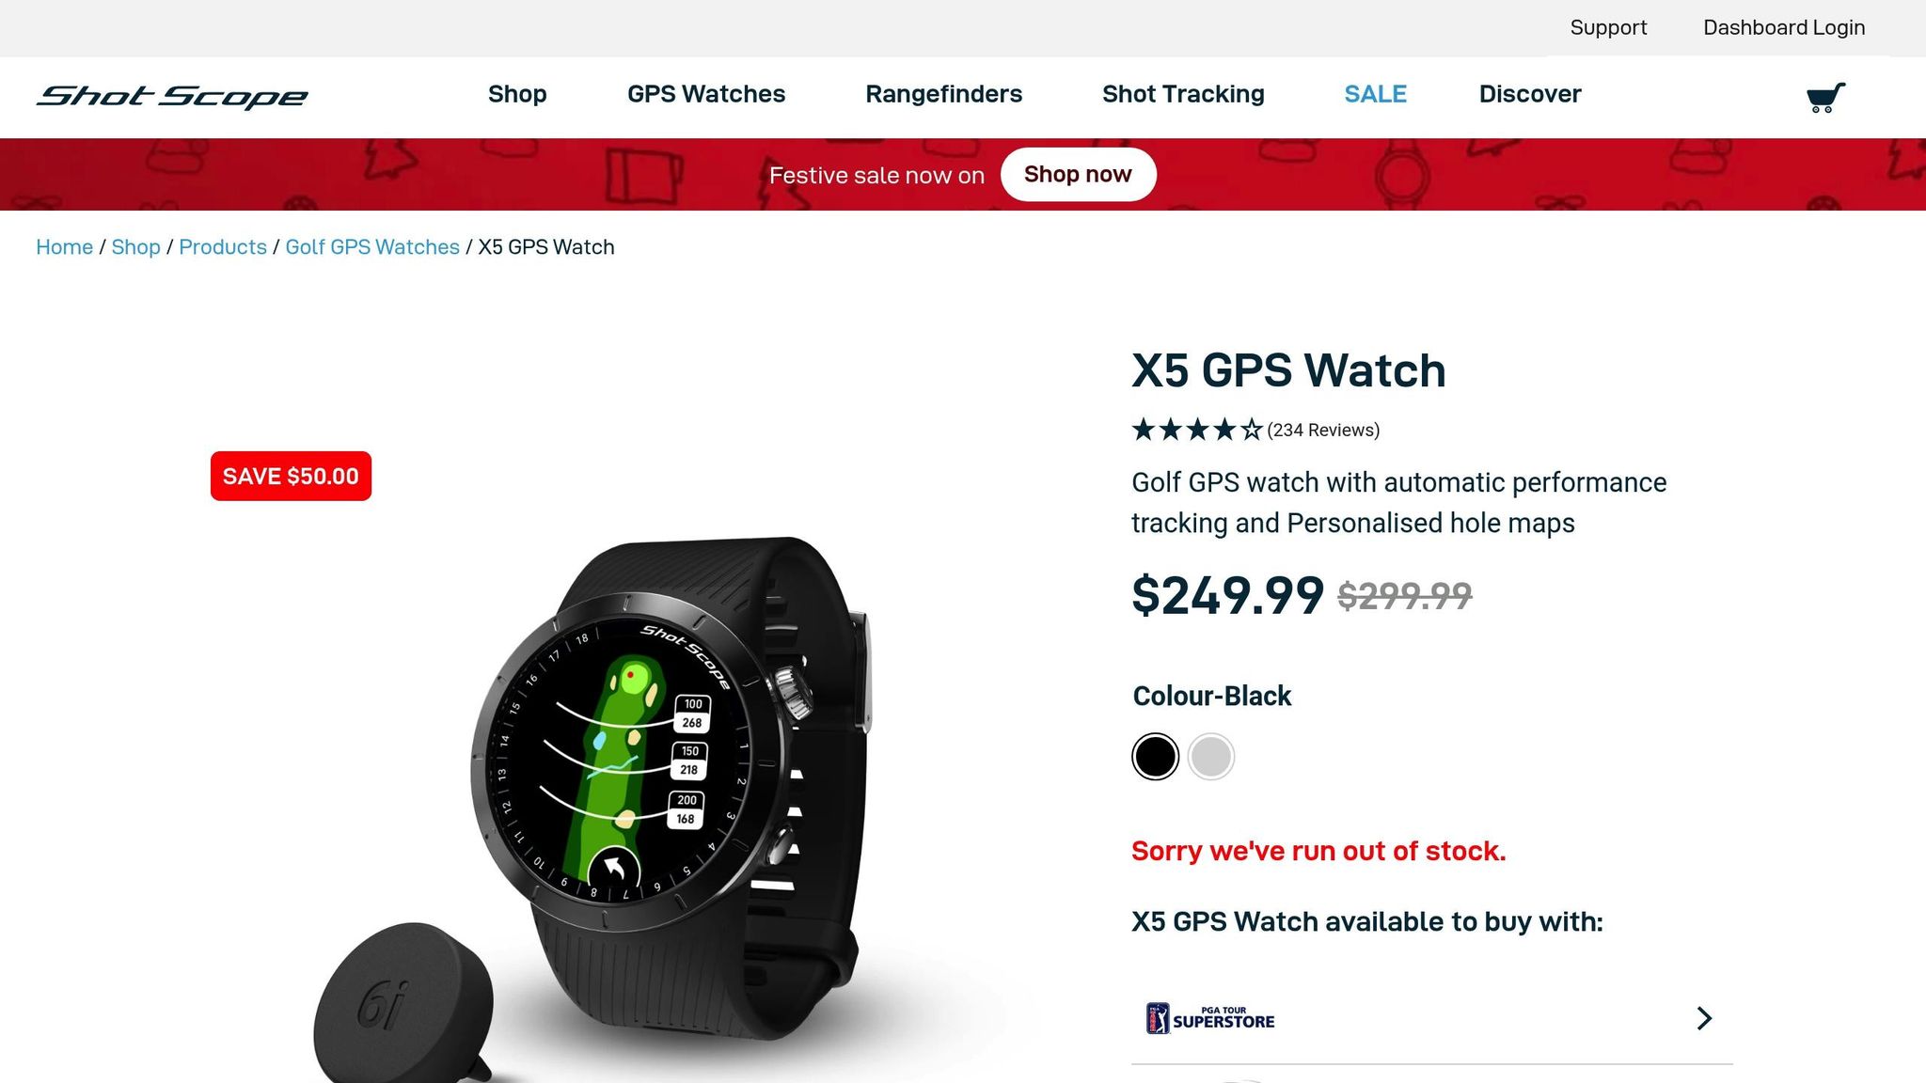This screenshot has height=1083, width=1926.
Task: Click the SAVE $50.00 badge
Action: coord(291,476)
